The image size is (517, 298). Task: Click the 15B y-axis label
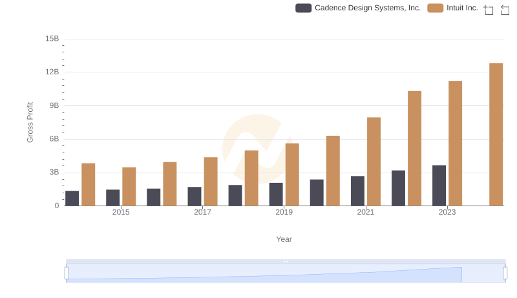point(52,39)
